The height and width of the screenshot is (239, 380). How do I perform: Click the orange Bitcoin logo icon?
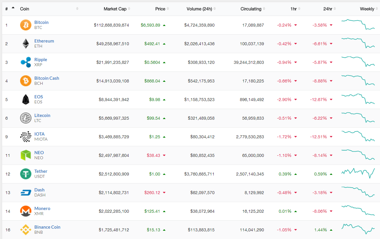tap(25, 25)
